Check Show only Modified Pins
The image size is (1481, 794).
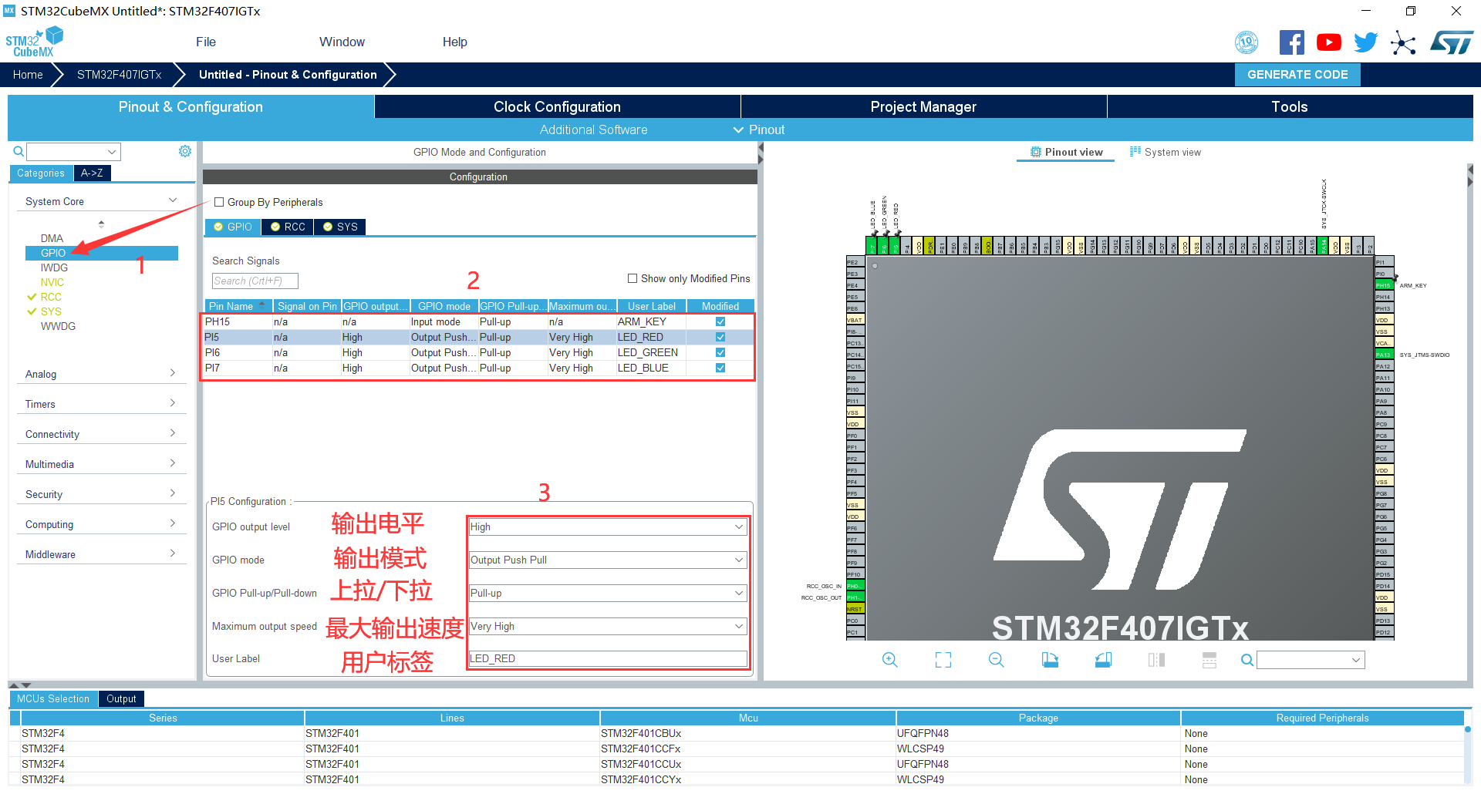coord(633,279)
